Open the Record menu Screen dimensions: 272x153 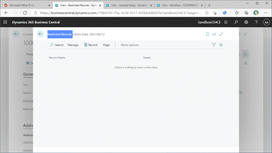(91, 45)
